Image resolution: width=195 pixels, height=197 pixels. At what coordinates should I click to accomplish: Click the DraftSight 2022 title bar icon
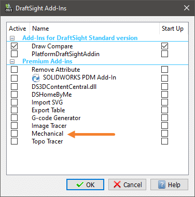click(9, 8)
